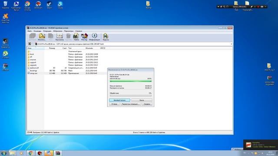This screenshot has width=278, height=156.
Task: Click the grayed-out Add toolbar icon
Action: (33, 37)
